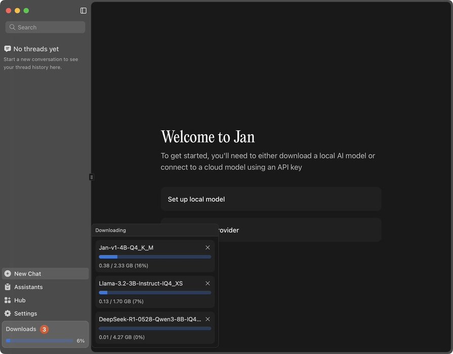Click the Welcome to Jan heading
This screenshot has width=453, height=354.
tap(208, 137)
